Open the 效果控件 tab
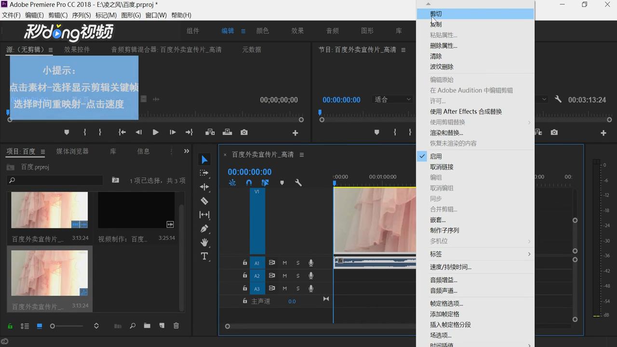This screenshot has width=617, height=347. [77, 50]
